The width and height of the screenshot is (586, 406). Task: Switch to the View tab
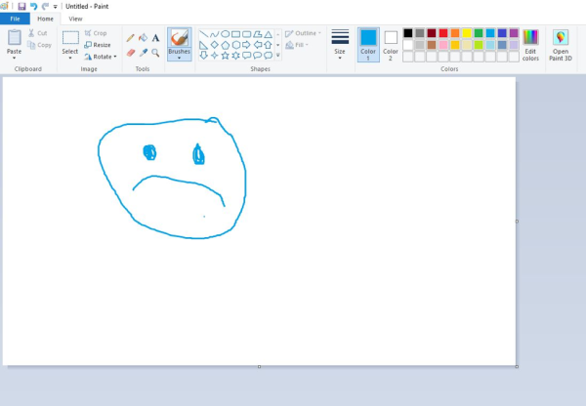tap(75, 19)
